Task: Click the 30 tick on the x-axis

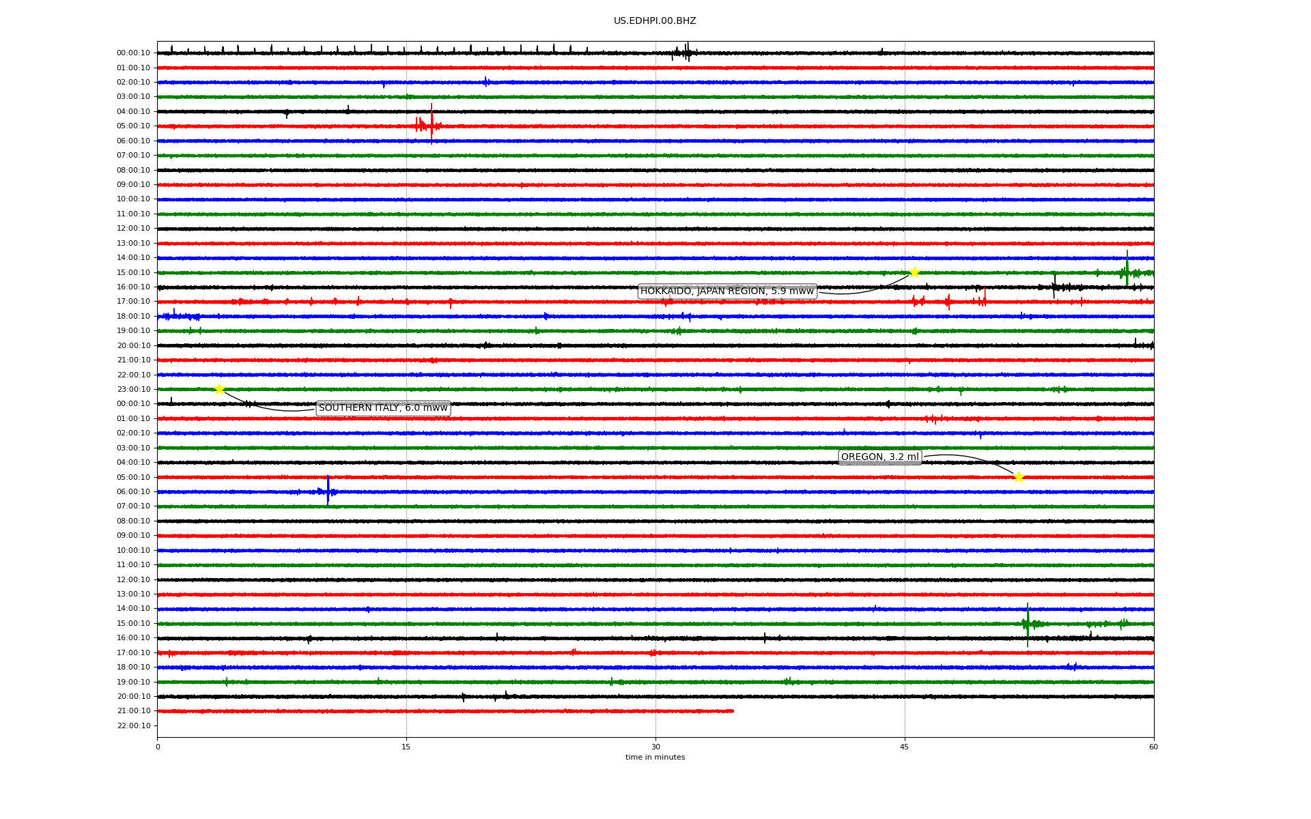Action: pos(655,747)
